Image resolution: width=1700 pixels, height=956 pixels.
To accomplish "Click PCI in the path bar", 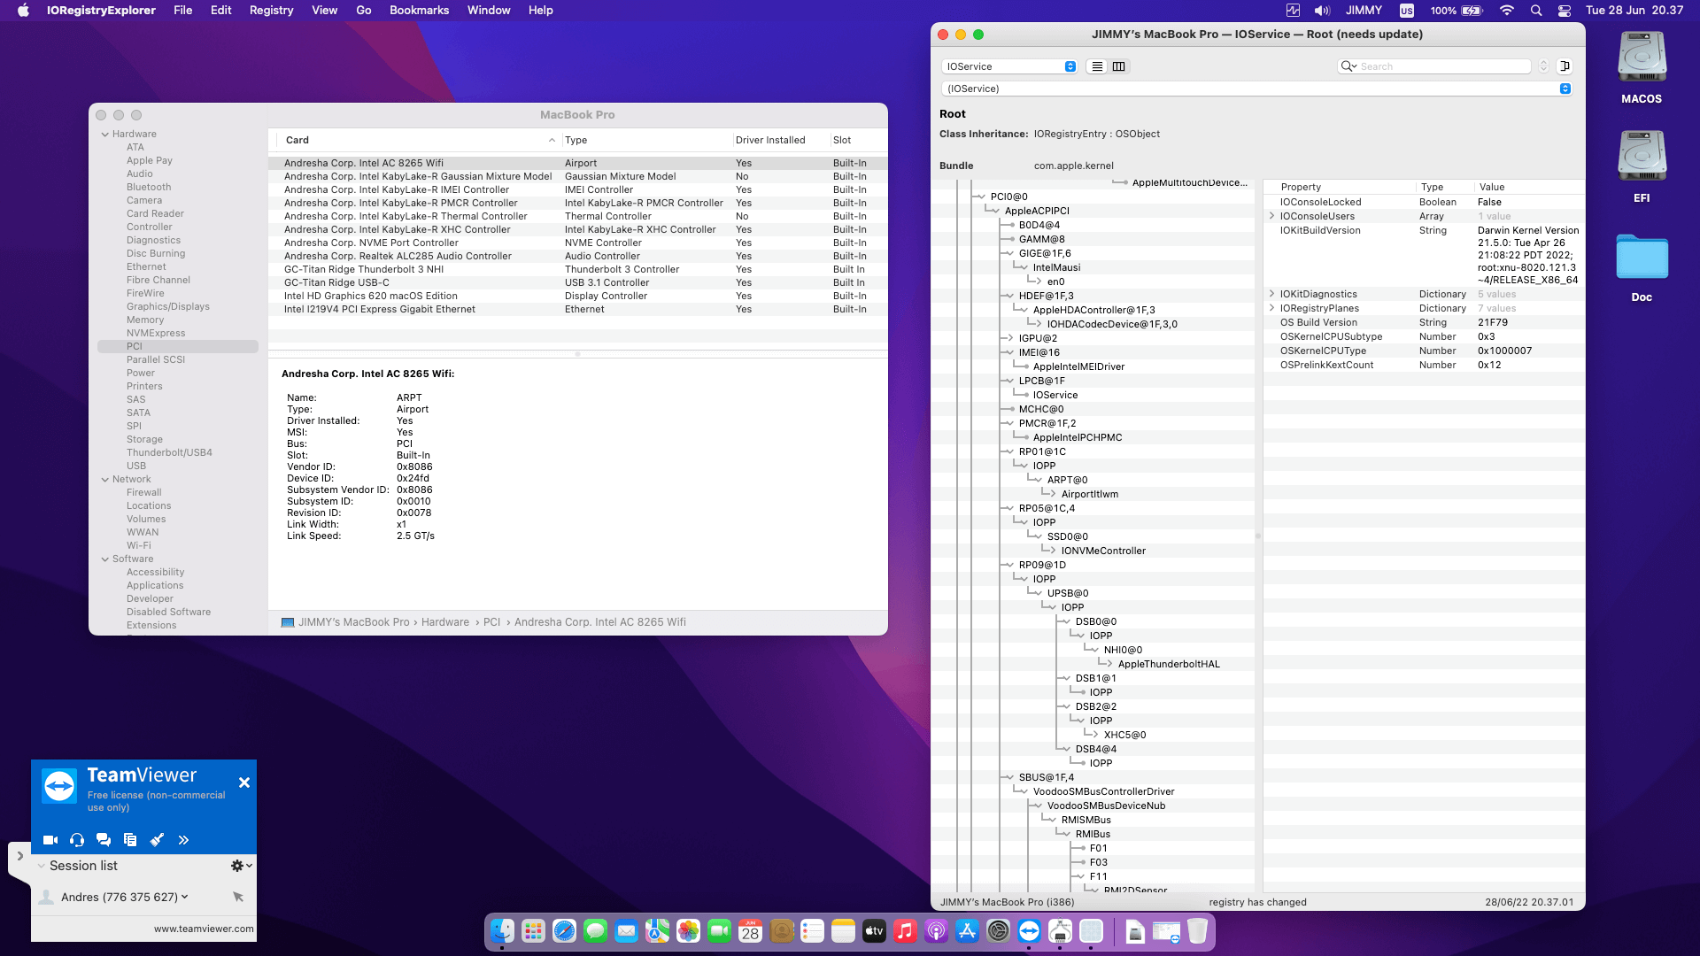I will [x=492, y=622].
